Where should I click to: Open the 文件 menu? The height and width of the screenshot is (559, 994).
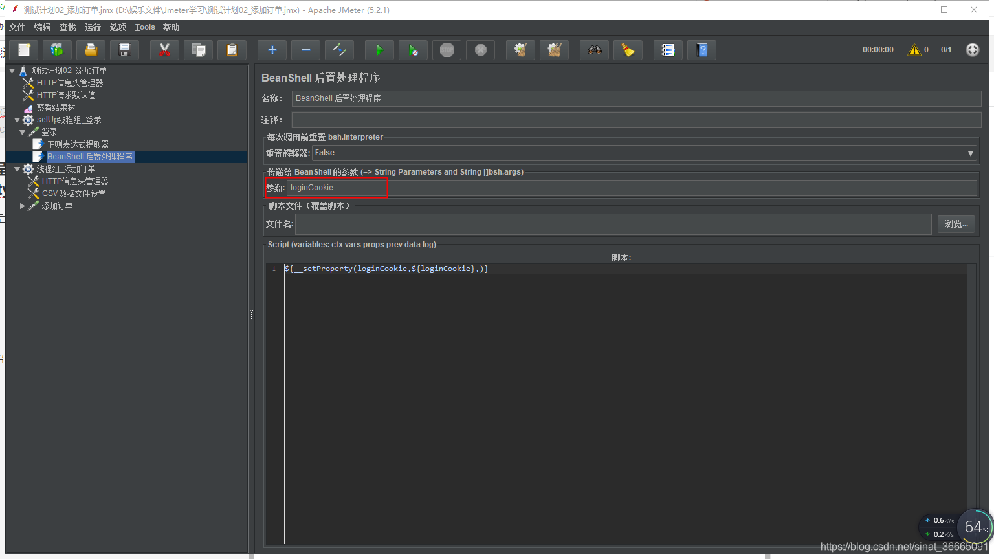click(x=17, y=27)
